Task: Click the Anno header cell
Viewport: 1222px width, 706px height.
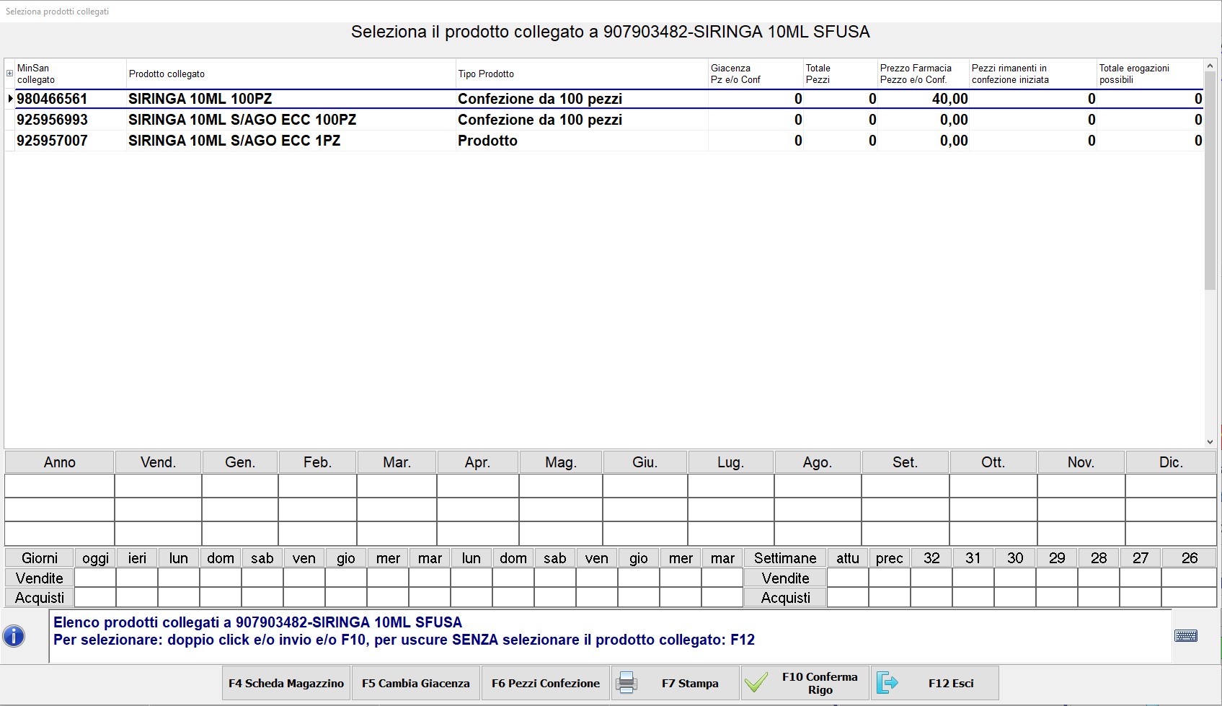Action: tap(59, 462)
